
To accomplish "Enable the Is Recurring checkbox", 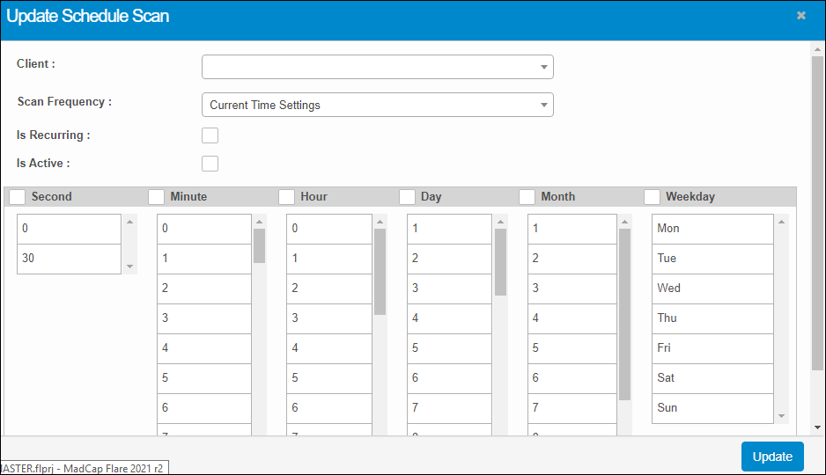I will click(x=210, y=135).
